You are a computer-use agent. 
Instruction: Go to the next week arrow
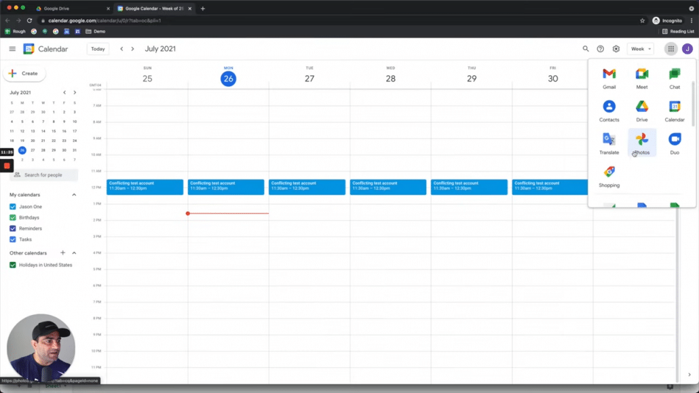pos(132,49)
